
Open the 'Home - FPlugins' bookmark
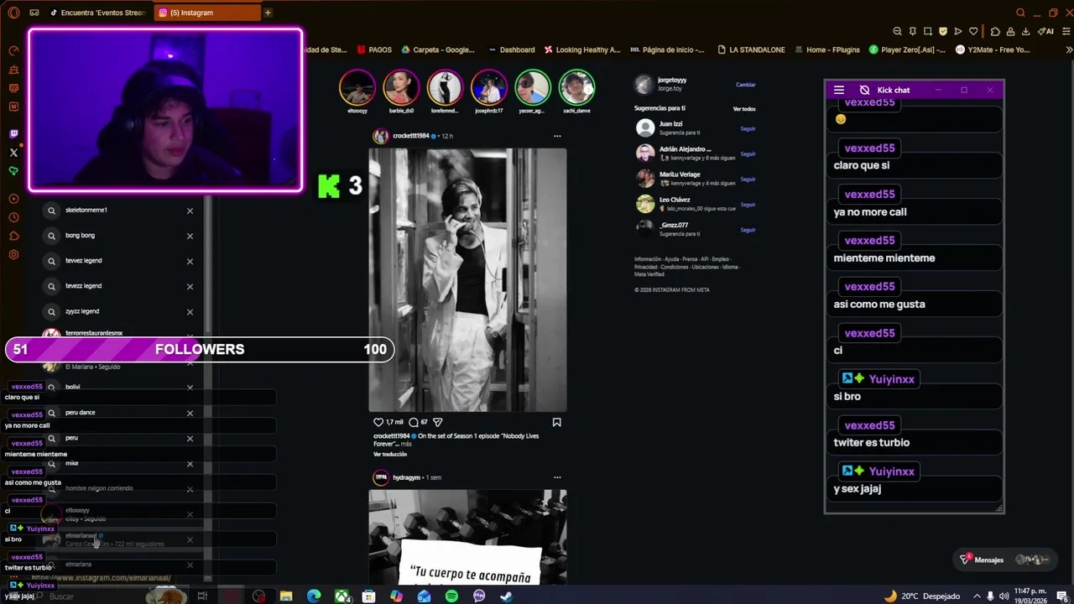[x=826, y=49]
